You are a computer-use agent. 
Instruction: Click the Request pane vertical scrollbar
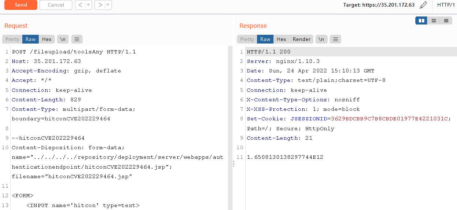point(230,128)
